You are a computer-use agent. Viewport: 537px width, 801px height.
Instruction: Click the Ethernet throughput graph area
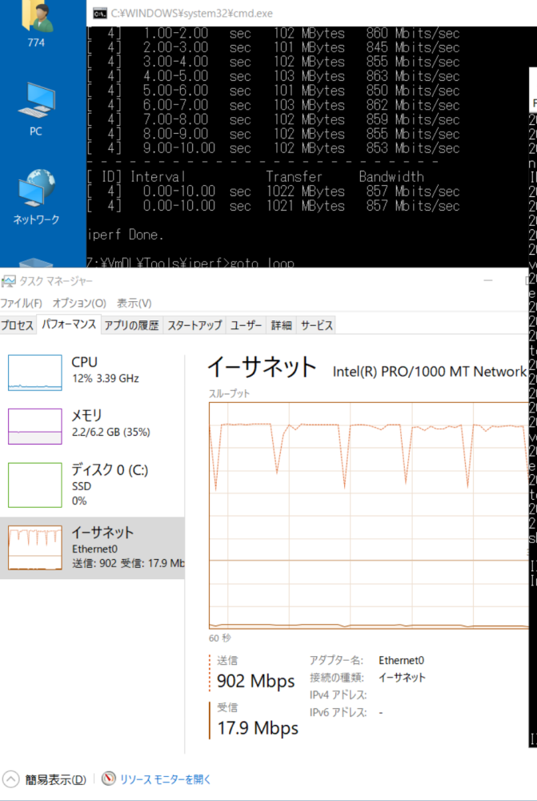tap(368, 513)
